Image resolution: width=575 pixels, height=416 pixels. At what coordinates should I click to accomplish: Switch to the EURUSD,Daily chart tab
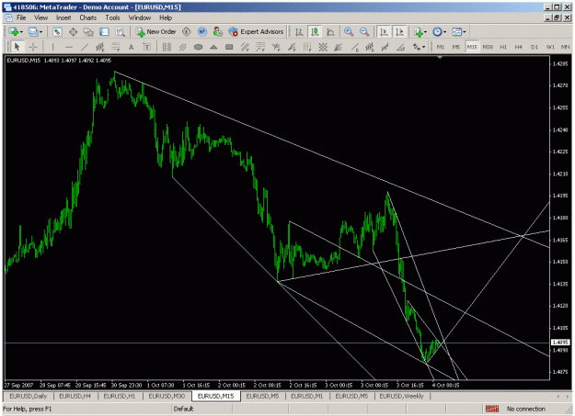(x=29, y=396)
